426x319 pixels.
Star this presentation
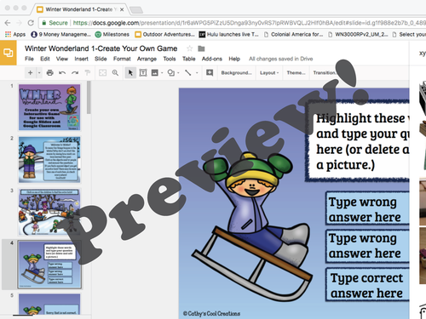pos(189,48)
